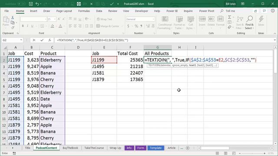This screenshot has height=156, width=278.
Task: Open Insert Function fx dialog
Action: coord(50,40)
